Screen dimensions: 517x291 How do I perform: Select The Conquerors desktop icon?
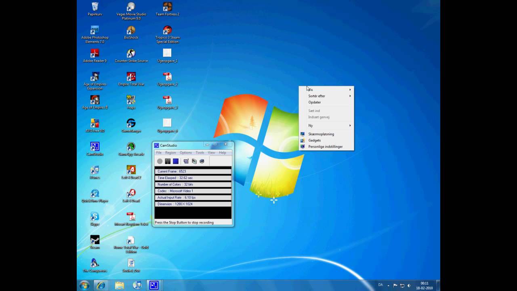tap(95, 266)
